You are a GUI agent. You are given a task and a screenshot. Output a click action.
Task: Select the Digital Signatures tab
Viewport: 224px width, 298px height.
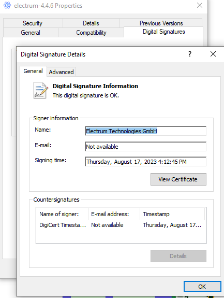(x=163, y=32)
